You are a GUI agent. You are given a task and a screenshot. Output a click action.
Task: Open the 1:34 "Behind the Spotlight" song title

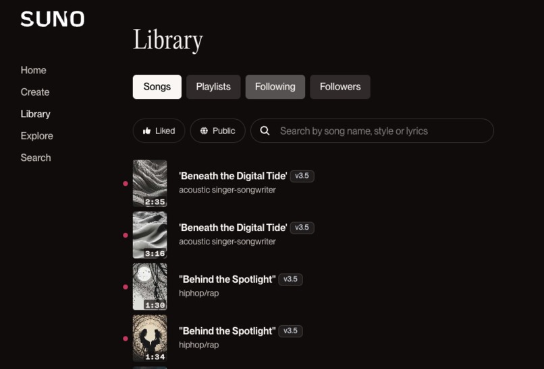(227, 331)
